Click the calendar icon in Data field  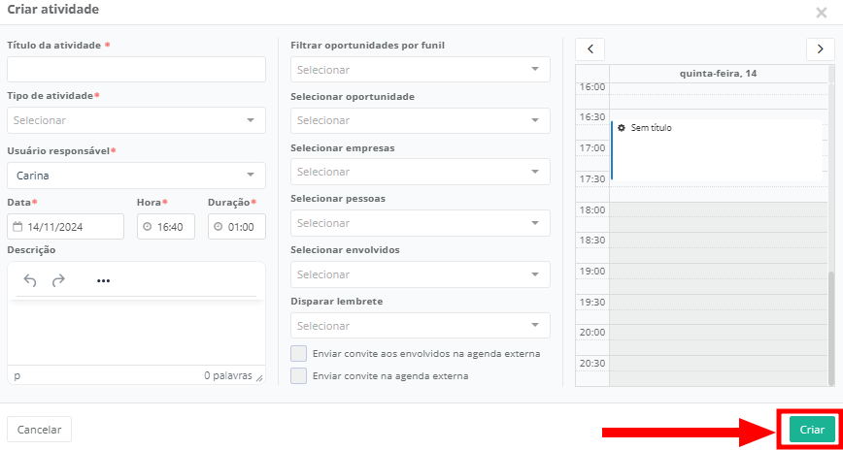point(17,227)
